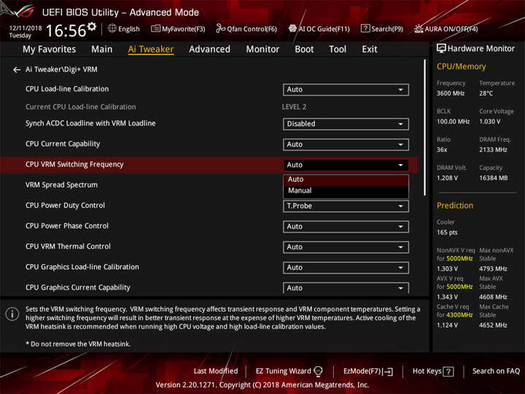Click Last Modified button
The width and height of the screenshot is (525, 394).
216,371
